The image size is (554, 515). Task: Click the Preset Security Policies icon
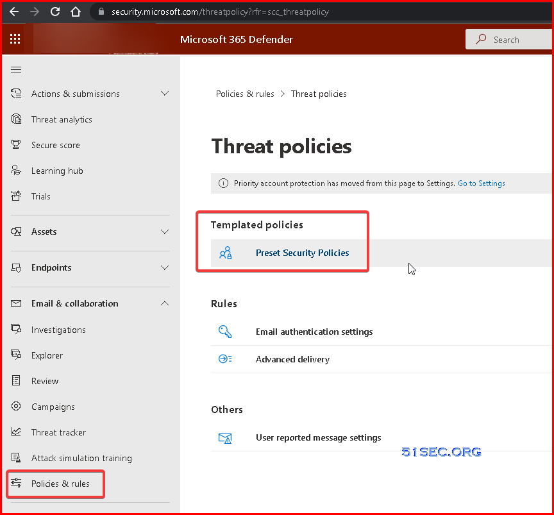[226, 253]
